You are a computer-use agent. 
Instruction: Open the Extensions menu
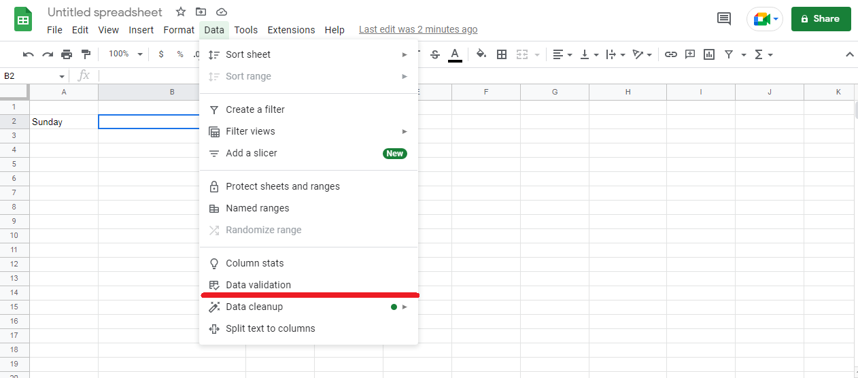tap(291, 30)
